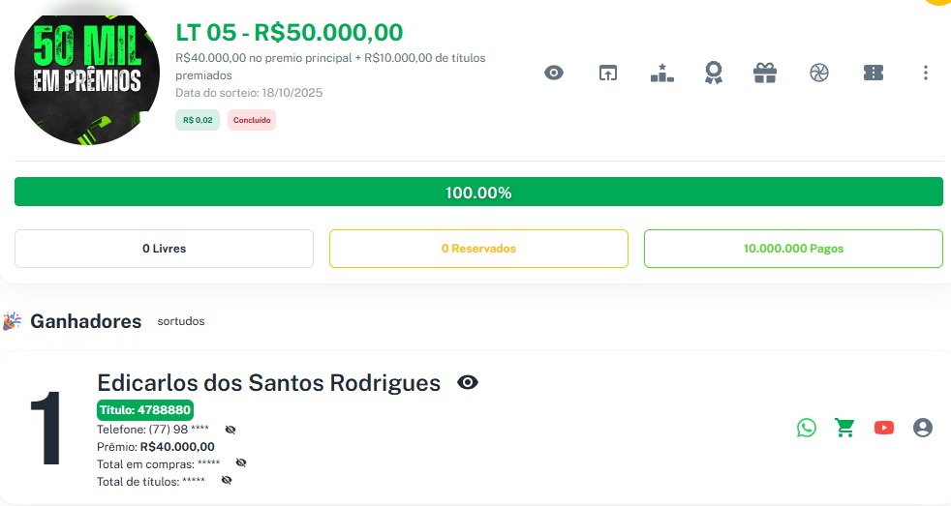Click the 0 Reservados button
The image size is (951, 506).
(x=478, y=249)
